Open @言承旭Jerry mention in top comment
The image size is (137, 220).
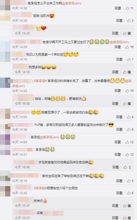72,3
